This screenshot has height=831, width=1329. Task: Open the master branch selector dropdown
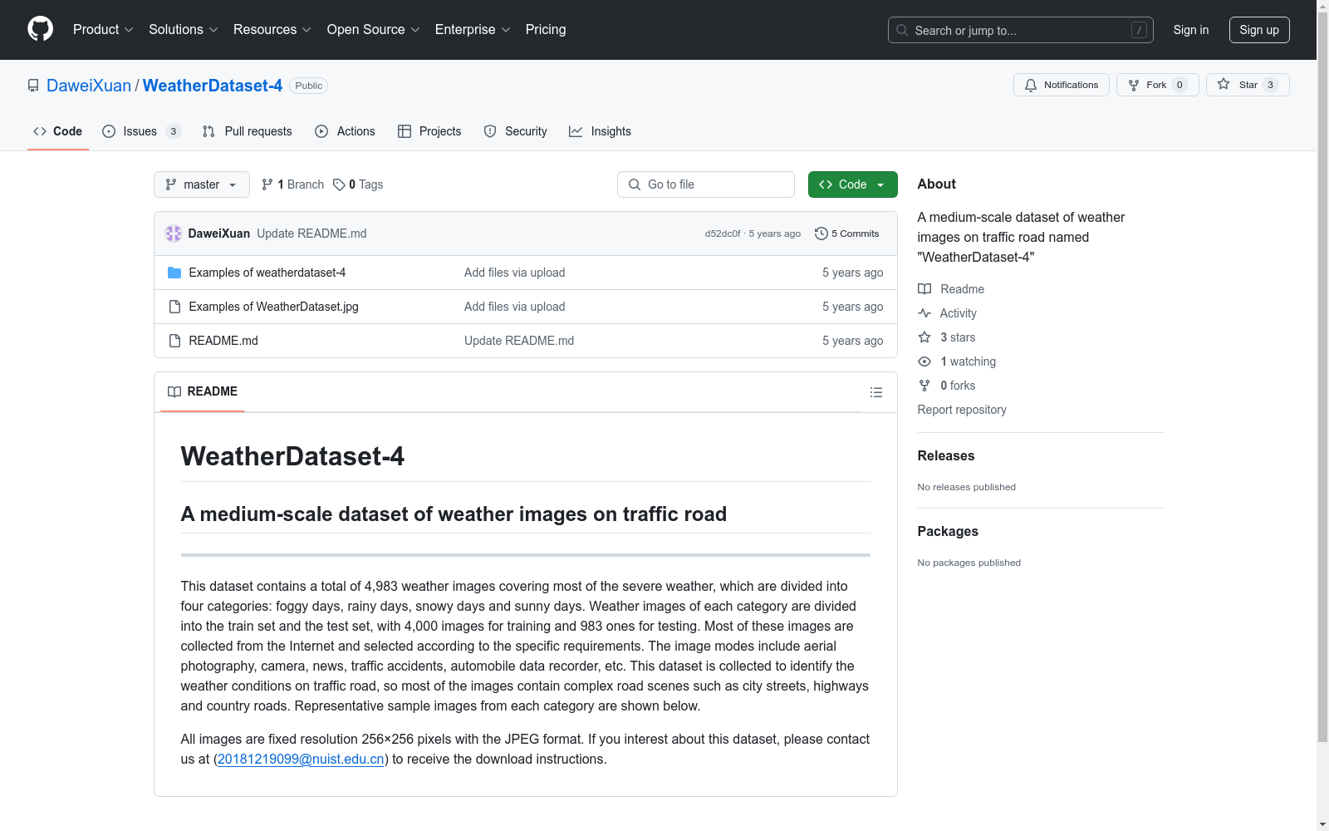point(202,184)
